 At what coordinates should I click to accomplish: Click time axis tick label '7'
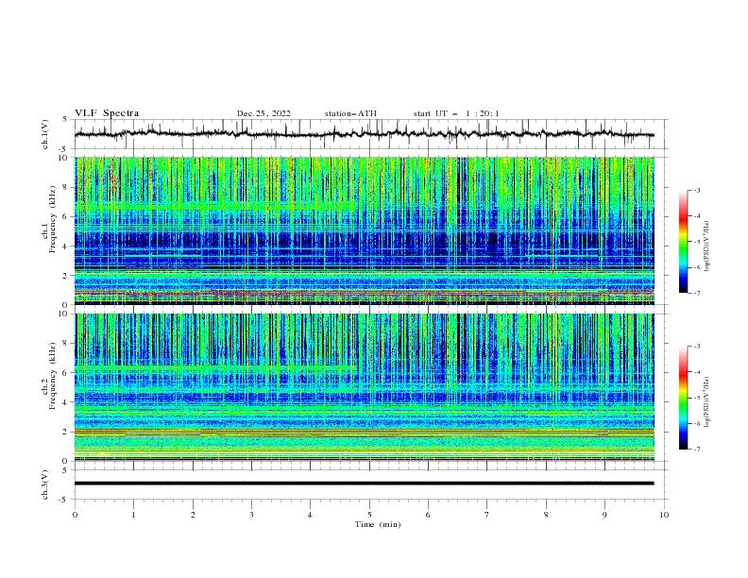coord(487,515)
